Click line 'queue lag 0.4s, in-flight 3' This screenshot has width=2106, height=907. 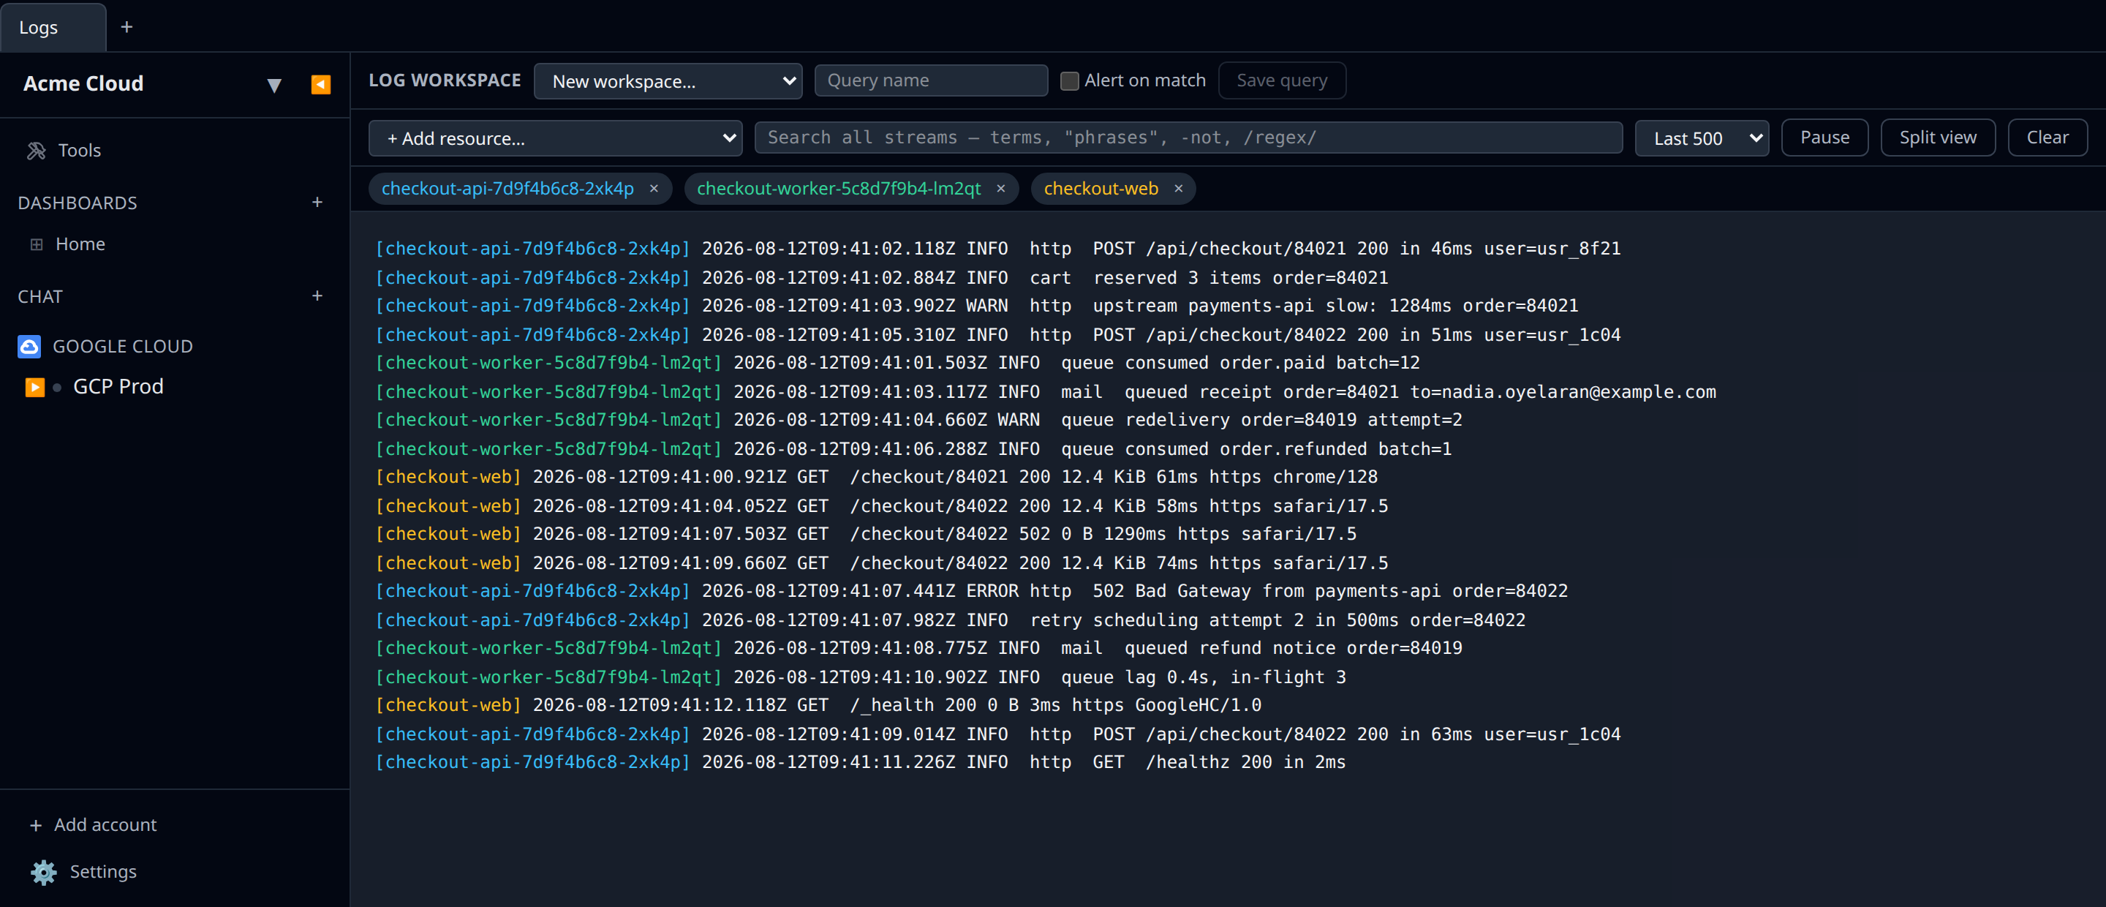point(860,678)
